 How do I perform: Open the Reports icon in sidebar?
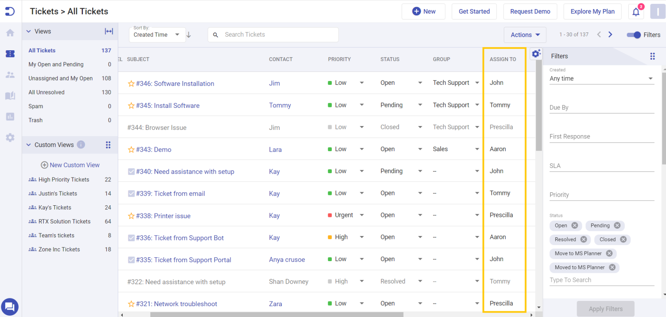[x=10, y=116]
